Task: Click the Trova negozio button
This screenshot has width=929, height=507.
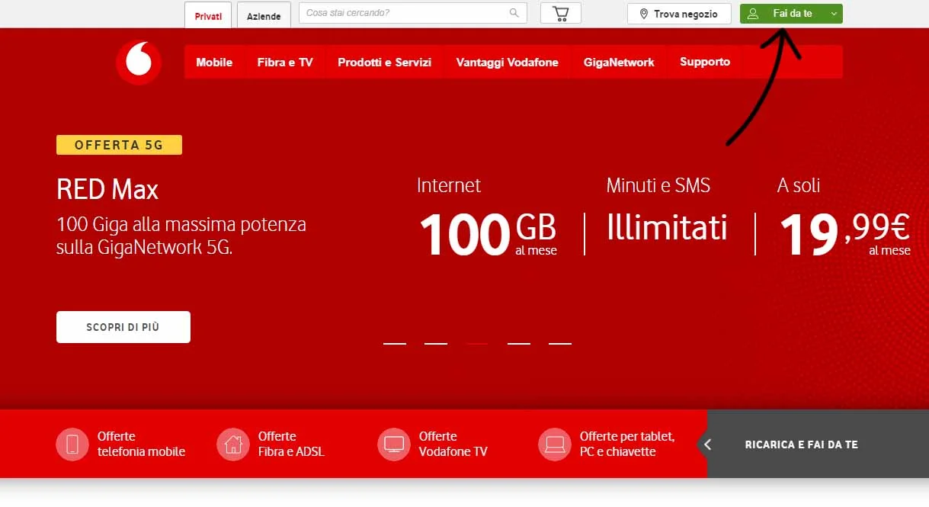Action: (x=679, y=14)
